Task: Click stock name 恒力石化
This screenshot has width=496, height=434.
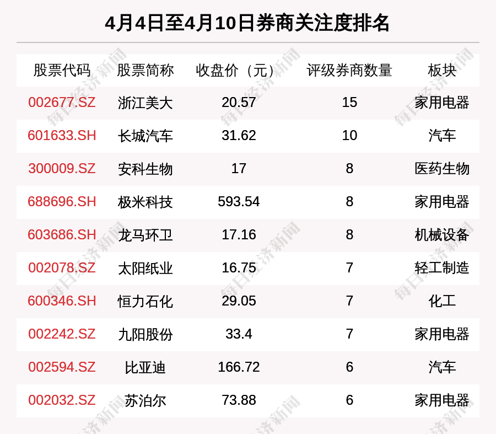Action: (x=145, y=301)
